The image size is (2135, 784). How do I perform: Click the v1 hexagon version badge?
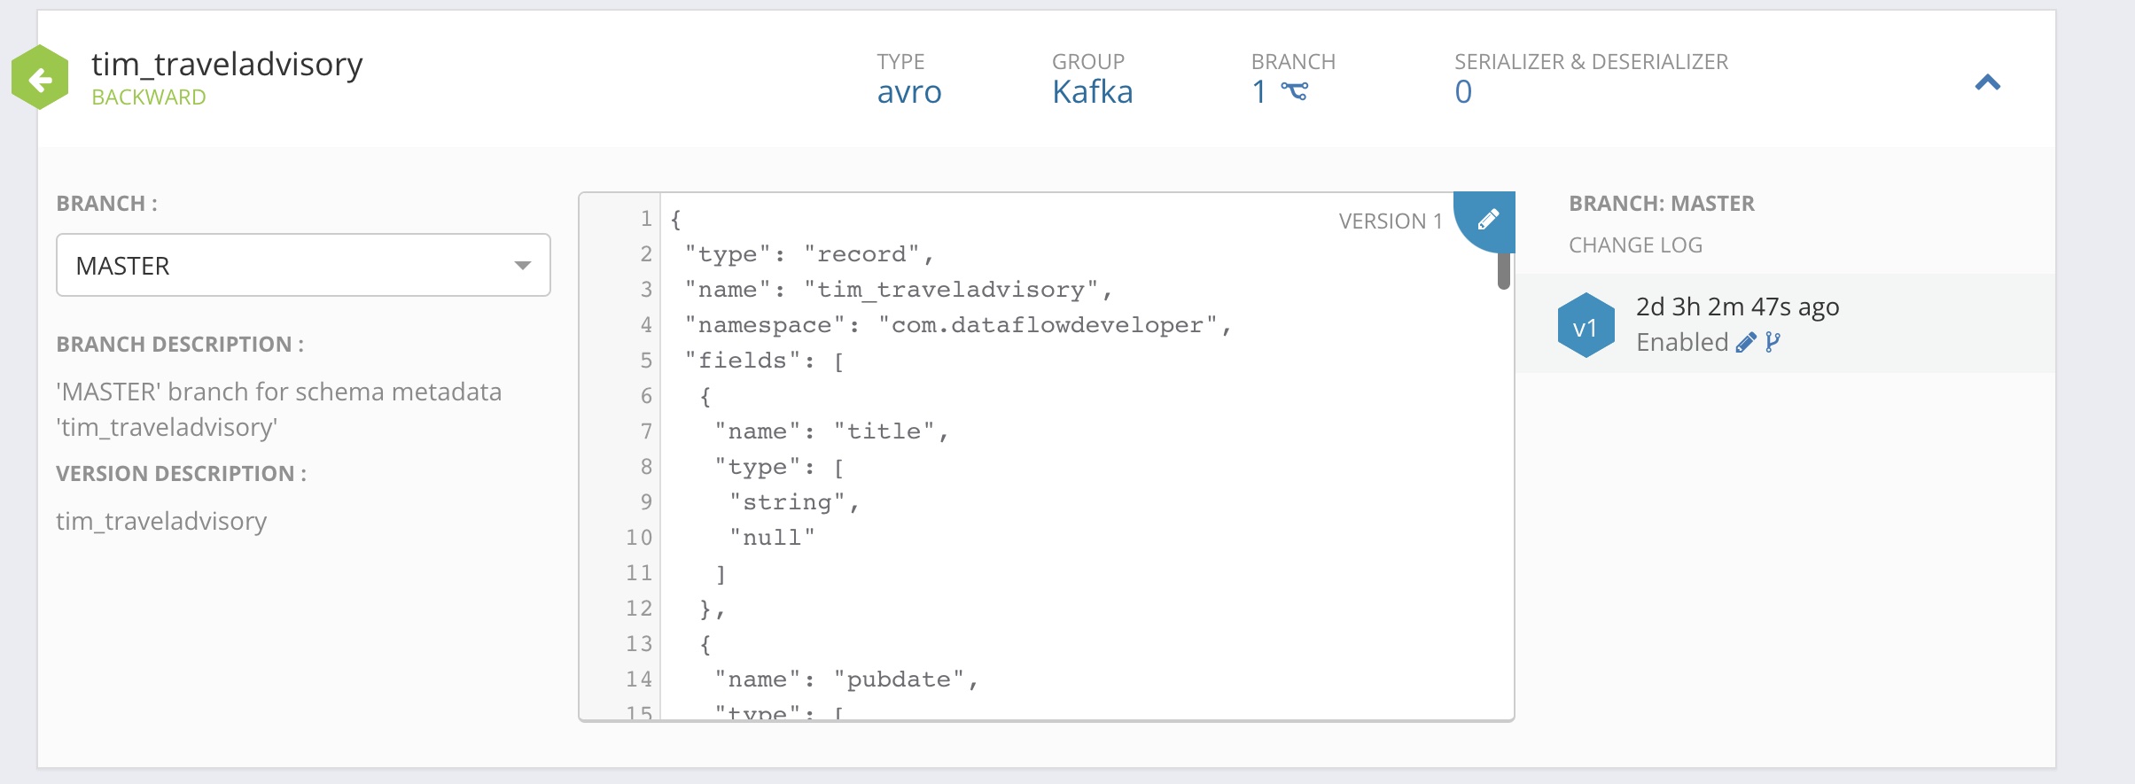1586,326
